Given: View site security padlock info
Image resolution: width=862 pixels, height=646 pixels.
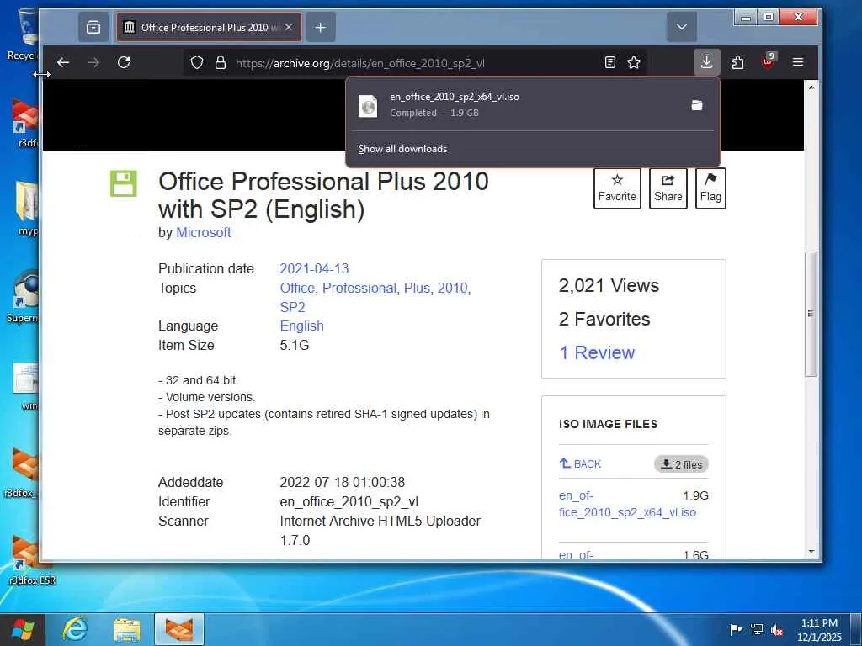Looking at the screenshot, I should coord(221,62).
